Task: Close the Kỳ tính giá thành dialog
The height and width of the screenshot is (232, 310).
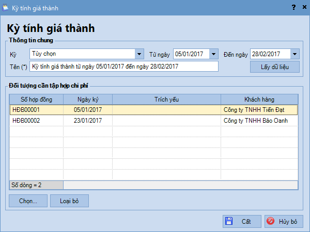Action: [303, 7]
